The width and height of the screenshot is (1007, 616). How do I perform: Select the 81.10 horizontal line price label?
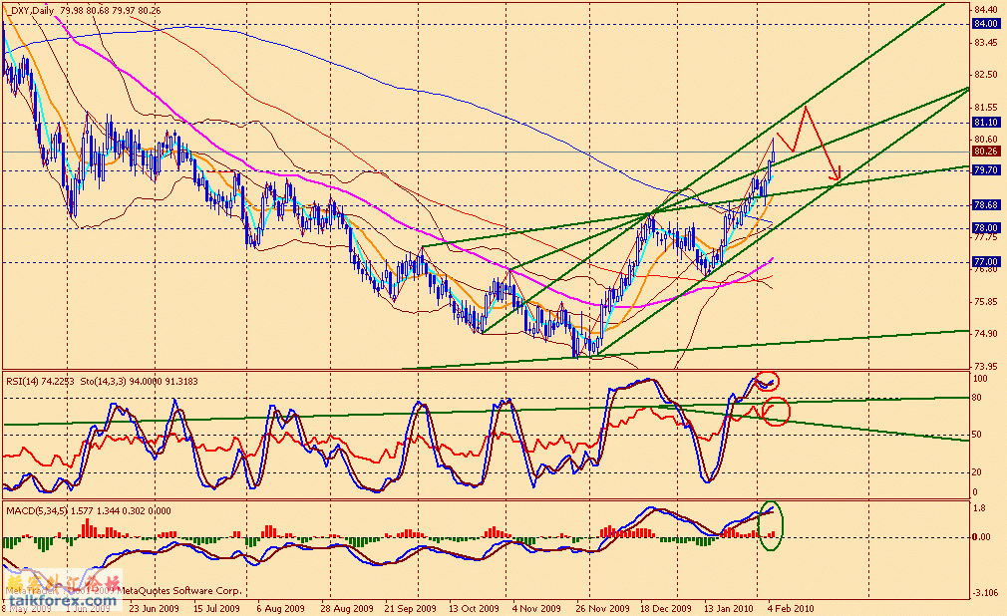(x=986, y=122)
